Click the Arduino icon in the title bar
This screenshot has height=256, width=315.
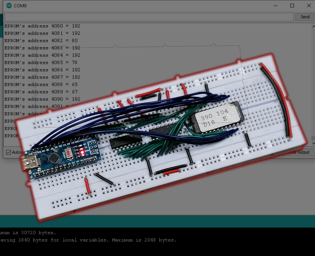(x=9, y=5)
